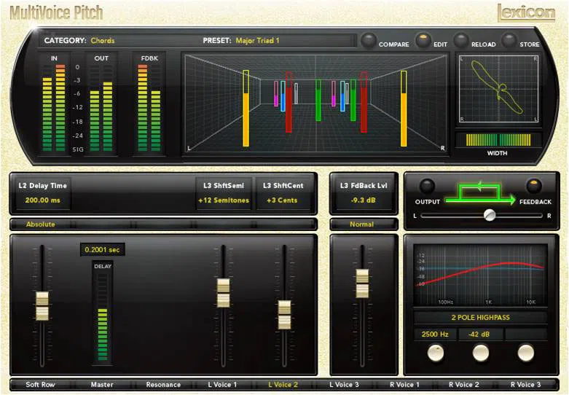Switch to the Master tab
Image resolution: width=569 pixels, height=395 pixels.
click(x=102, y=385)
